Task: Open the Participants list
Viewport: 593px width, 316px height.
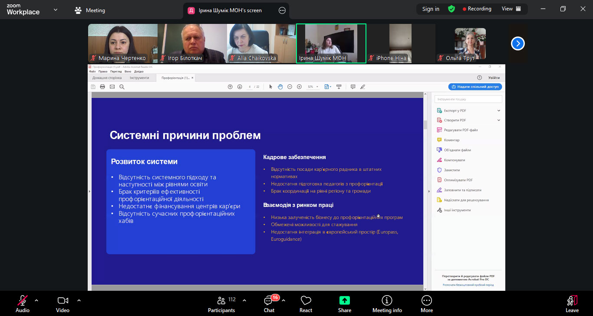Action: click(x=221, y=301)
